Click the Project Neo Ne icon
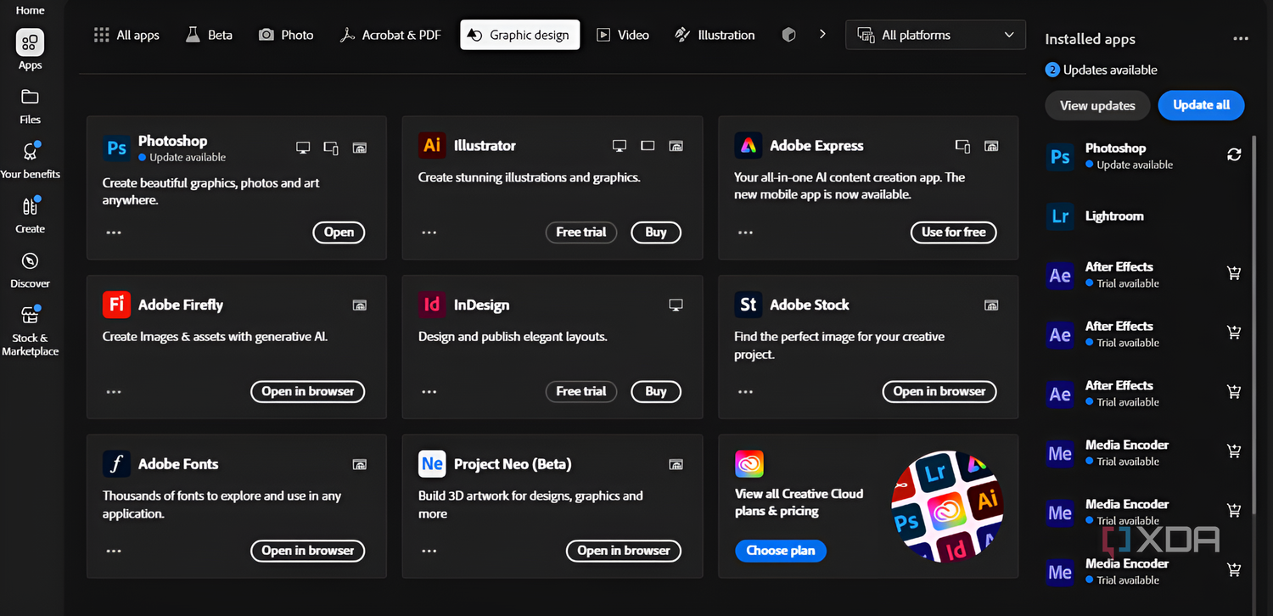This screenshot has height=616, width=1273. 432,464
